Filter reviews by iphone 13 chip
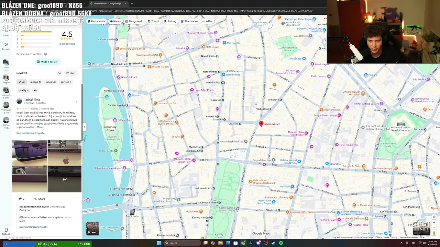Viewport: 440px width, 247px height. pos(36,82)
